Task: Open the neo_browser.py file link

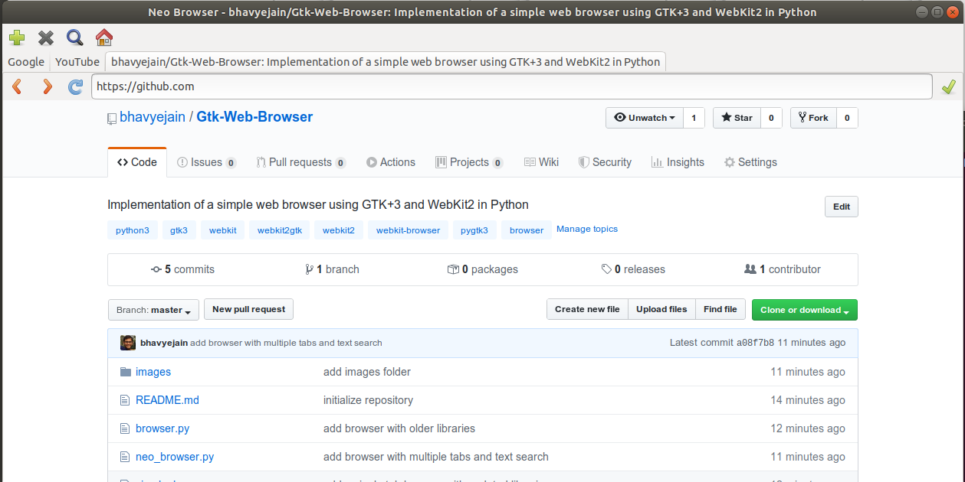Action: tap(175, 457)
